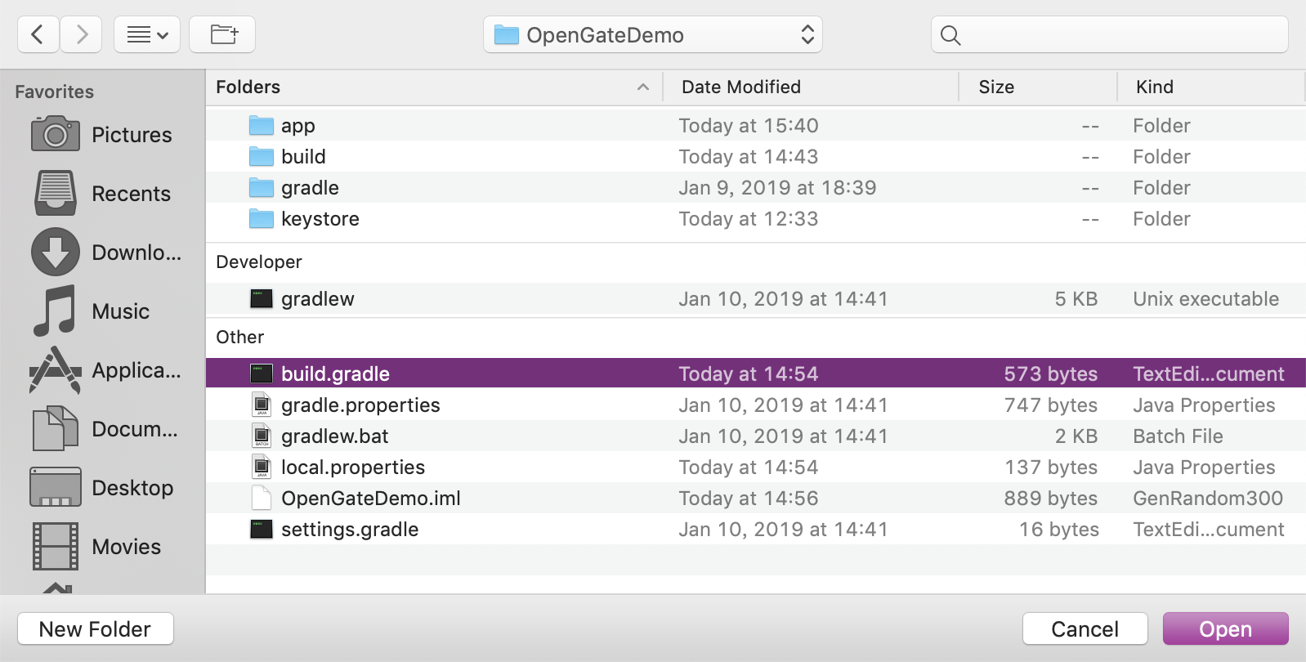Image resolution: width=1306 pixels, height=662 pixels.
Task: Click the Open button
Action: click(x=1225, y=629)
